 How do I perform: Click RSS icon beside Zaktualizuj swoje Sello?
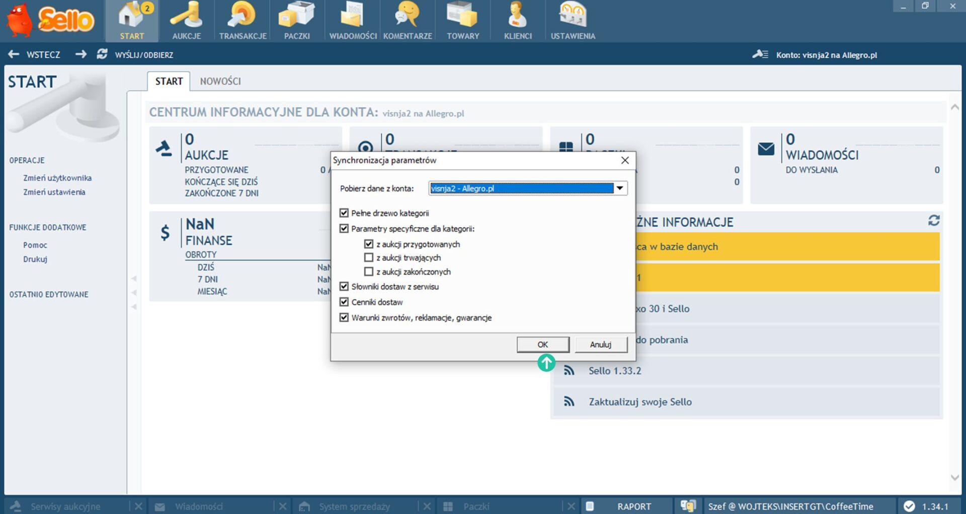(569, 401)
